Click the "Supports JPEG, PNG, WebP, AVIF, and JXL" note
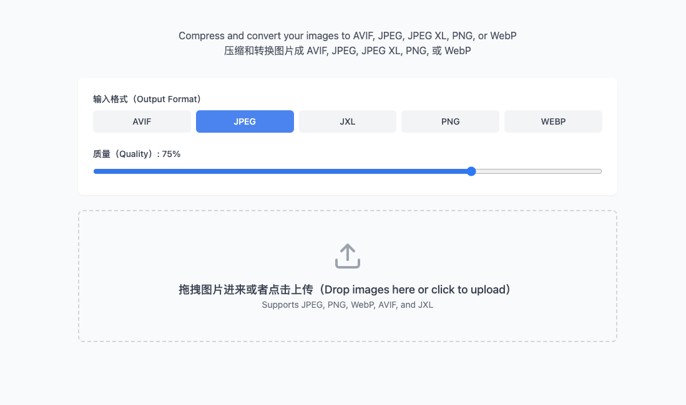This screenshot has width=686, height=405. click(348, 305)
